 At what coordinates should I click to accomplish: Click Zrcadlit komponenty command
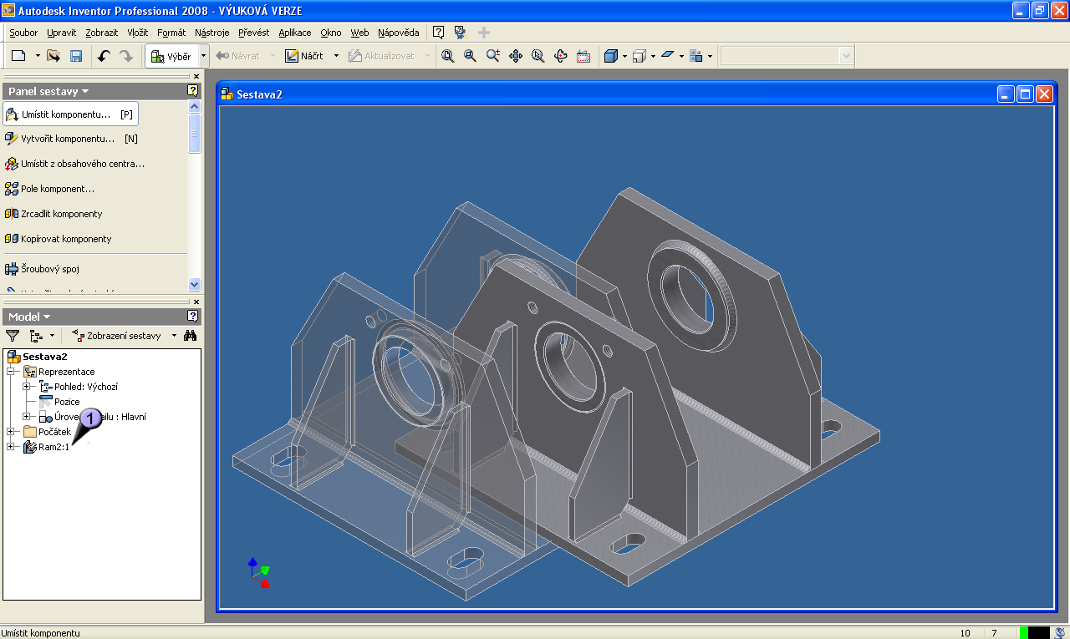tap(61, 214)
